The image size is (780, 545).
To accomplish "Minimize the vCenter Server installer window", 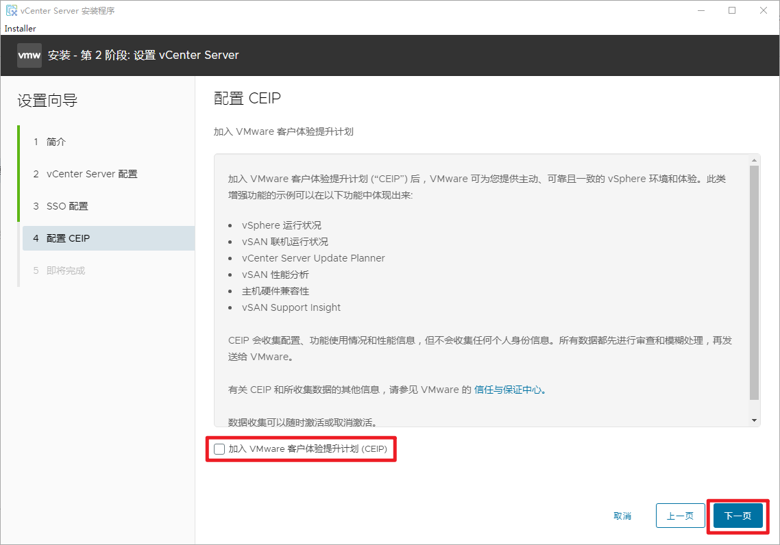I will tap(700, 11).
